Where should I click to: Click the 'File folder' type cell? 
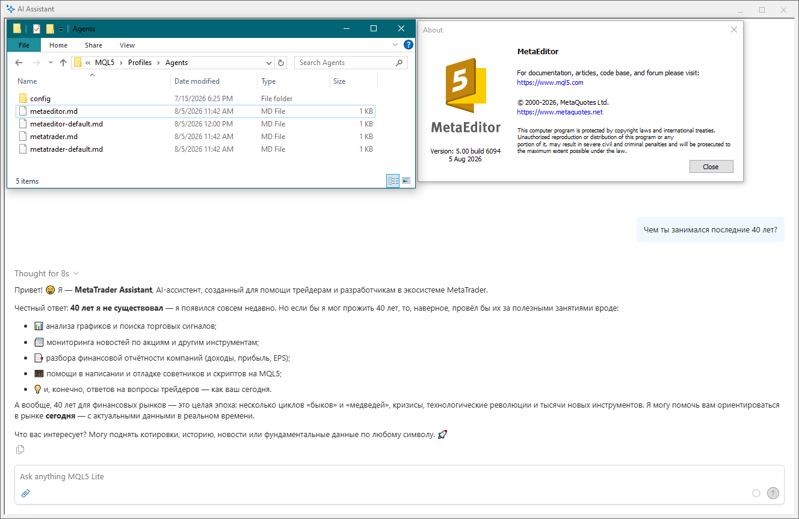(x=277, y=99)
